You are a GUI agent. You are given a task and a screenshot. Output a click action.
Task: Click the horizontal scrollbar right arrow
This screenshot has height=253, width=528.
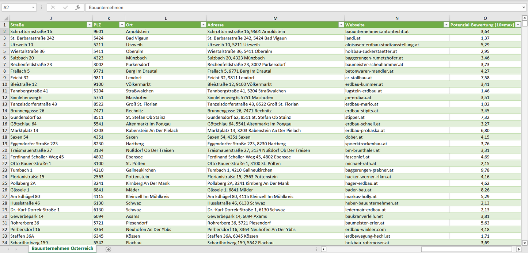[518, 249]
